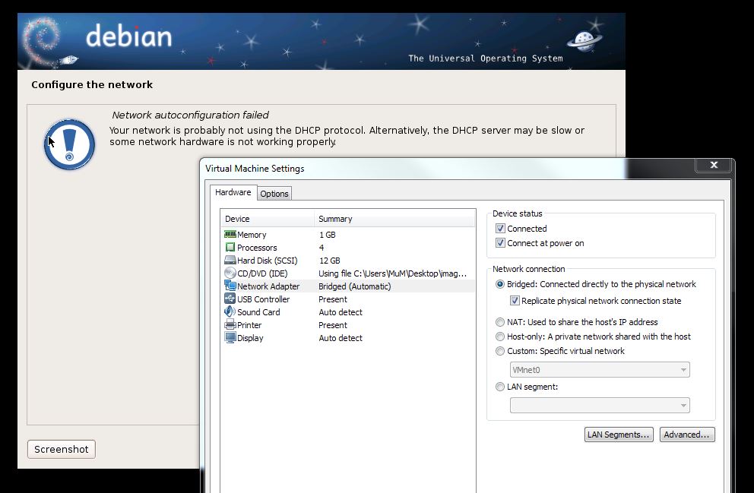Click Display 'Auto detect' summary
Screen dimensions: 754x493
point(341,338)
